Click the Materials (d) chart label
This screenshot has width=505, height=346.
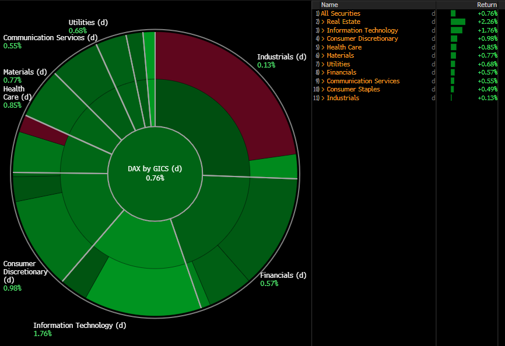(x=25, y=72)
